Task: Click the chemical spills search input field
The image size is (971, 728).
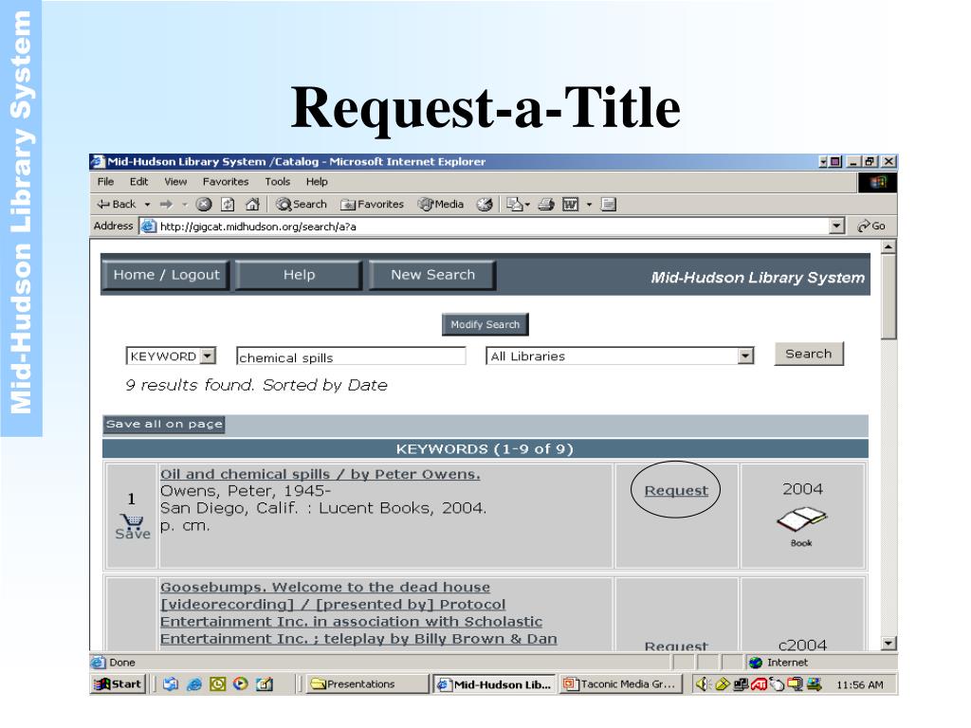Action: (351, 356)
